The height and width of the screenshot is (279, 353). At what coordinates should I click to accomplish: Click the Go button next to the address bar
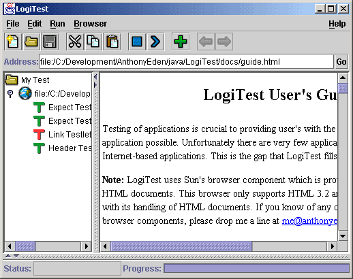tap(341, 61)
